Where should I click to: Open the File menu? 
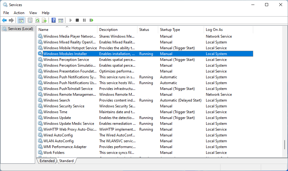coord(6,13)
